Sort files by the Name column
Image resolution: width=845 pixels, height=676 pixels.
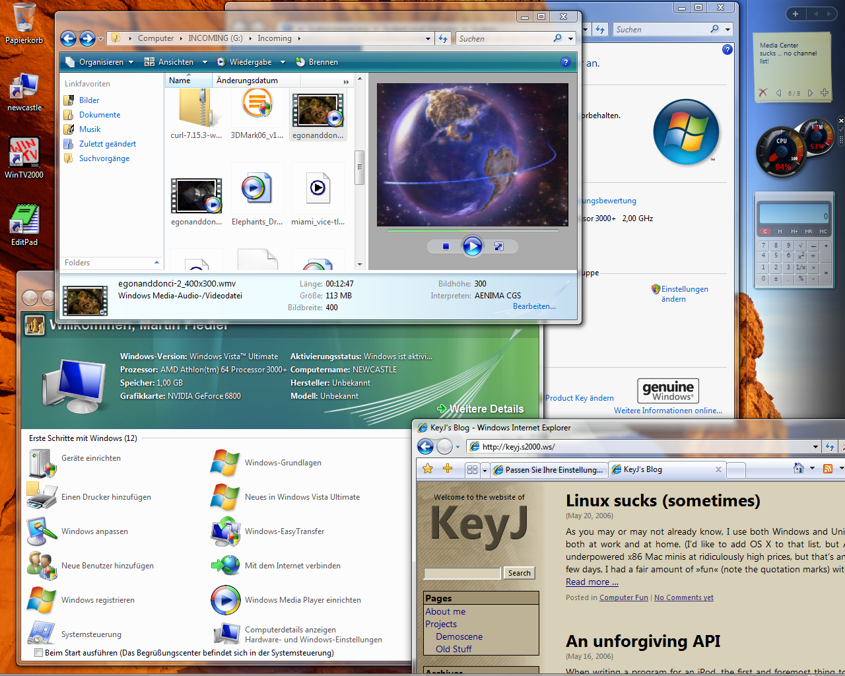pyautogui.click(x=189, y=81)
